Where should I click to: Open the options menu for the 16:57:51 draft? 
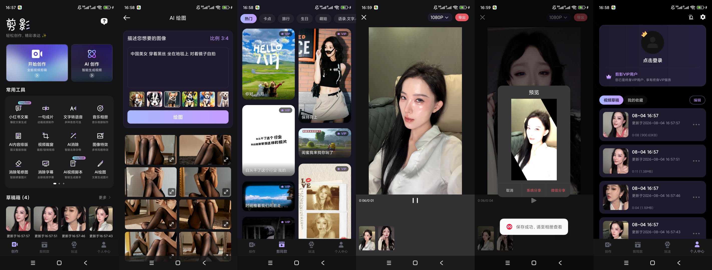[696, 161]
